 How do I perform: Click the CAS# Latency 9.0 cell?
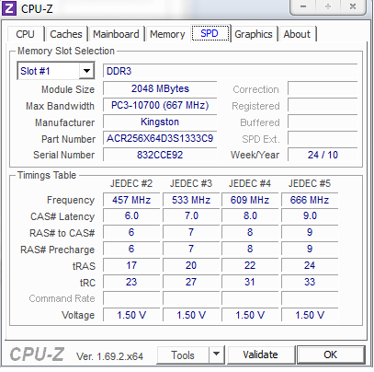click(310, 215)
